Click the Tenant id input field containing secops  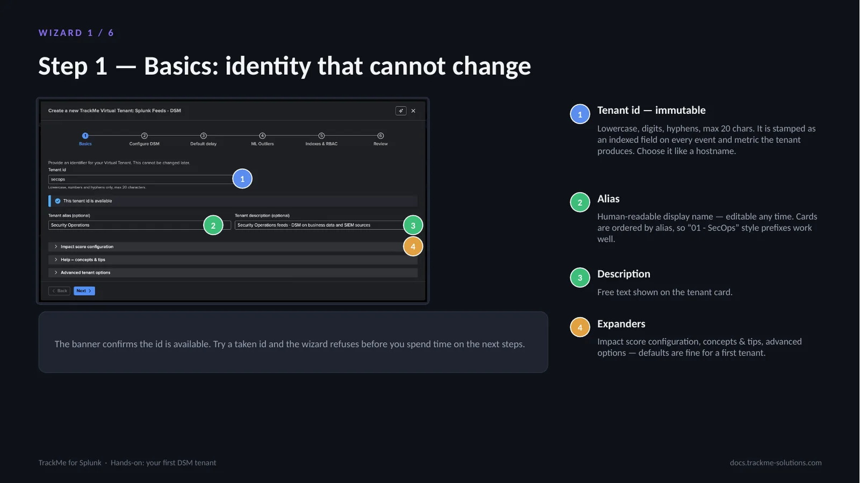[x=141, y=179]
